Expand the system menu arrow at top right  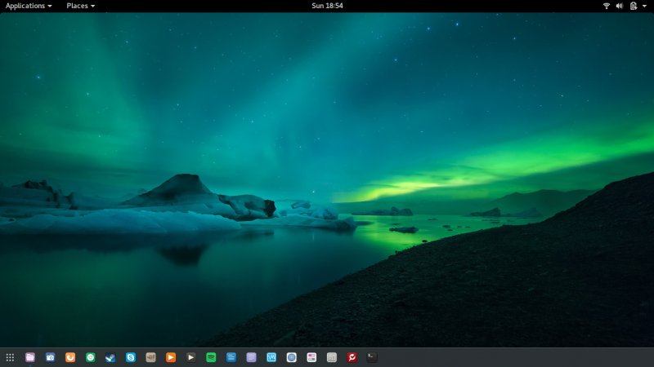point(644,6)
